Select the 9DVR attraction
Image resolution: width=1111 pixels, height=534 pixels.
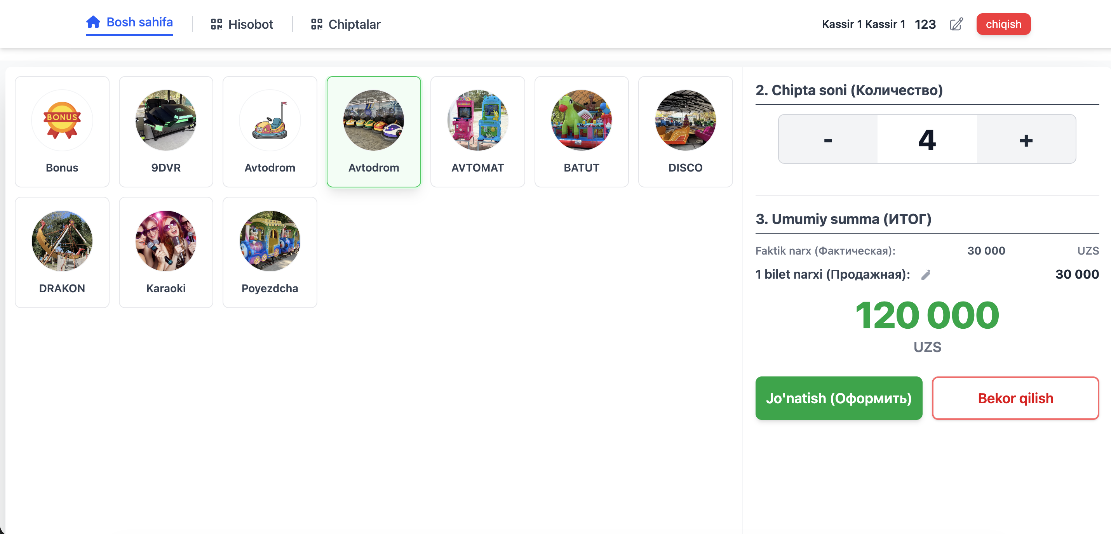click(x=166, y=132)
